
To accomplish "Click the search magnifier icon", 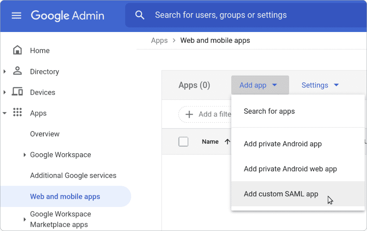I will pos(140,15).
